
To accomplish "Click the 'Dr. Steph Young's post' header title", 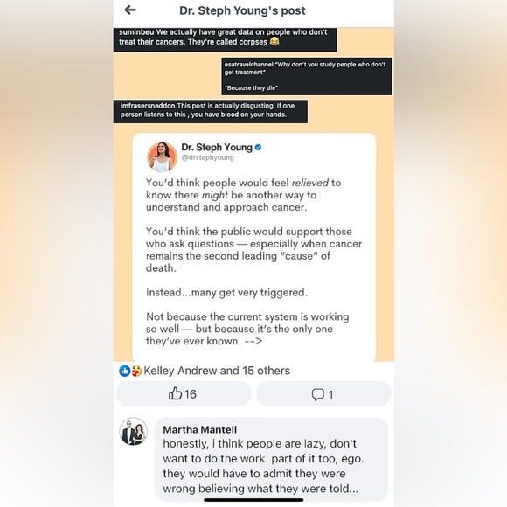I will coord(242,10).
